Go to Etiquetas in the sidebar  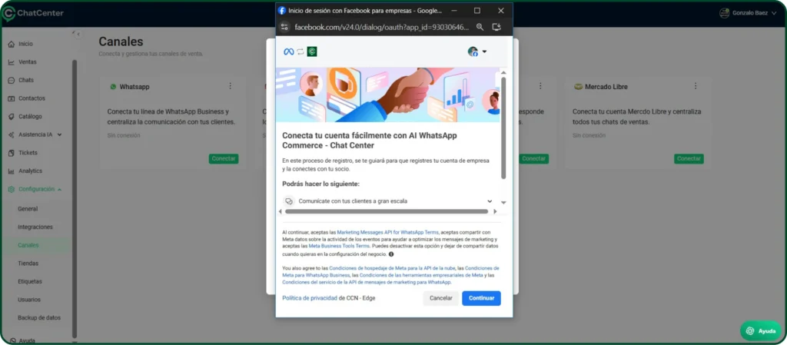pyautogui.click(x=30, y=281)
